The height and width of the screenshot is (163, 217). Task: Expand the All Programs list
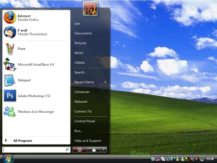point(23,141)
